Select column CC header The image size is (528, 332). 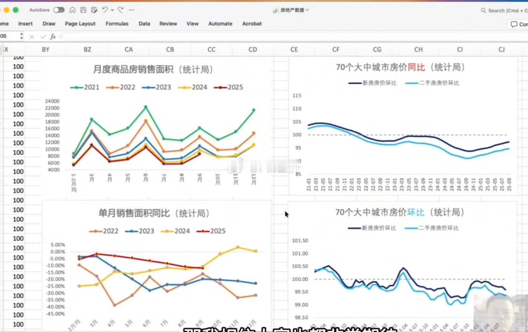tap(212, 49)
